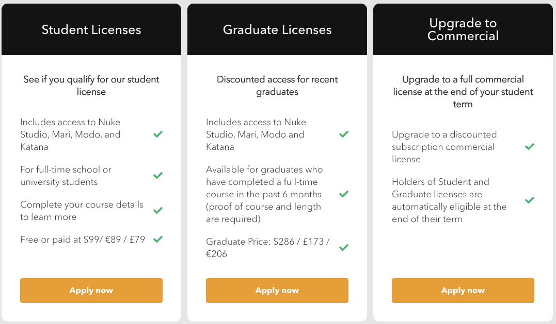Screen dimensions: 556x324
Task: Click checkmark beside student Nuke Studio, Mari, Modo, and Katana
Action: tap(158, 134)
